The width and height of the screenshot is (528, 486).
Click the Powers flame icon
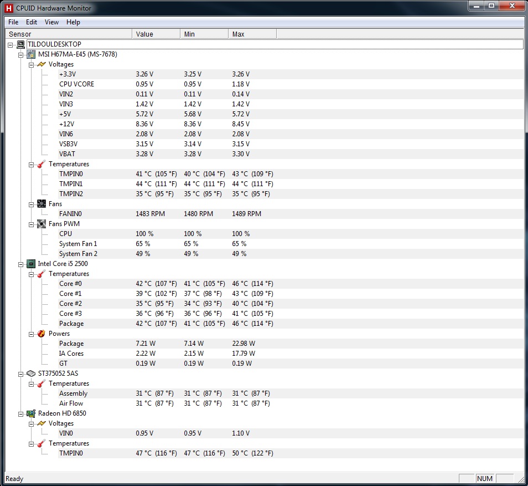[x=42, y=334]
